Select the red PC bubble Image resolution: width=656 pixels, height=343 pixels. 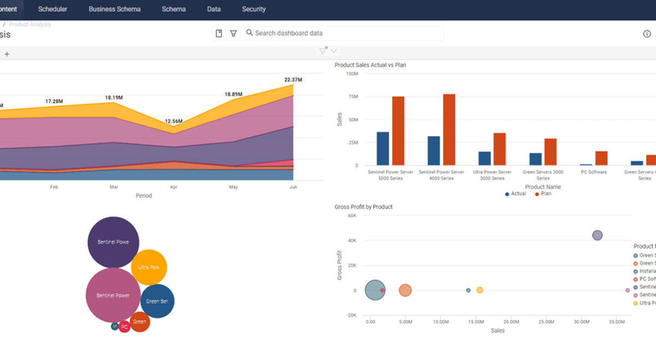point(125,327)
